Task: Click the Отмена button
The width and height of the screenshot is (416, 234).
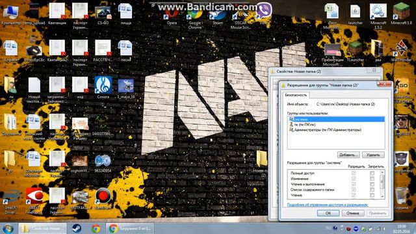Action: tap(353, 213)
